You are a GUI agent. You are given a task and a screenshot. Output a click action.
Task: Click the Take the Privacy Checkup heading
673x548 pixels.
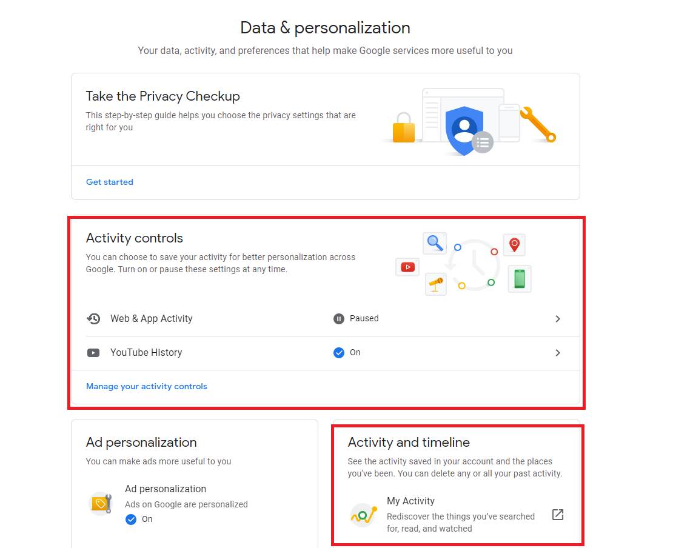[163, 96]
